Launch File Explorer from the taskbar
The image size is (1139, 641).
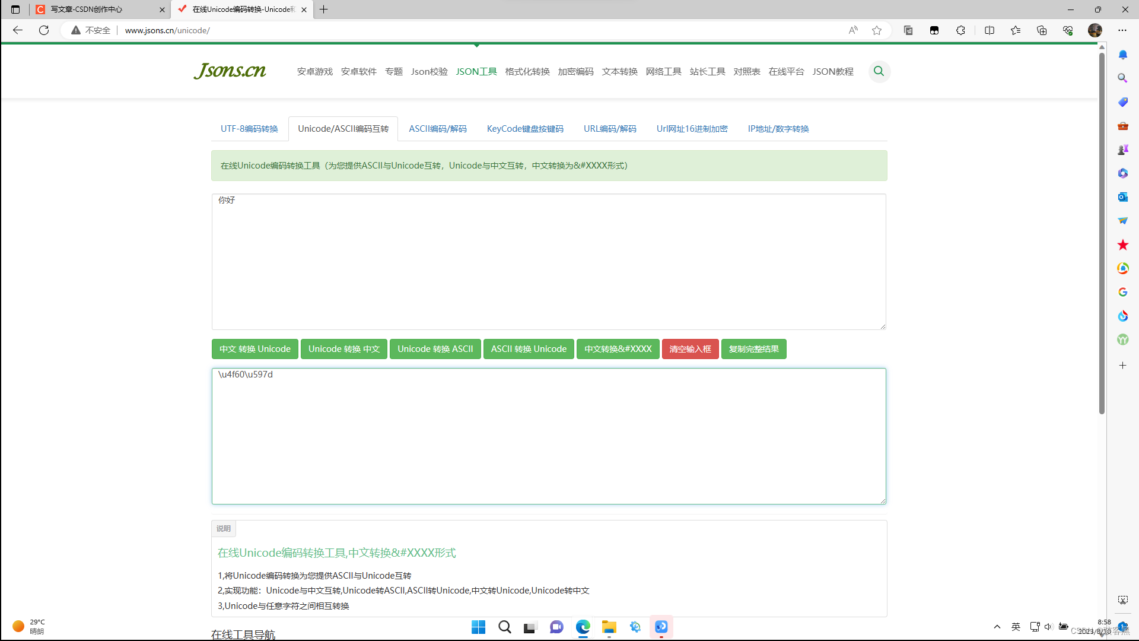point(609,627)
